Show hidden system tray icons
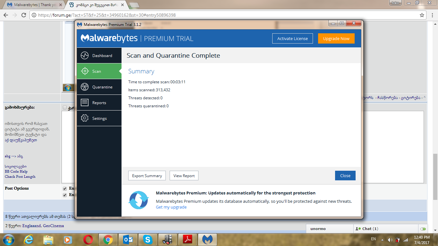This screenshot has height=246, width=438. [382, 240]
